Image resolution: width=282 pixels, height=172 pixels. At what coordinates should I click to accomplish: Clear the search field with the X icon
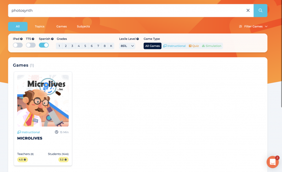(x=248, y=10)
